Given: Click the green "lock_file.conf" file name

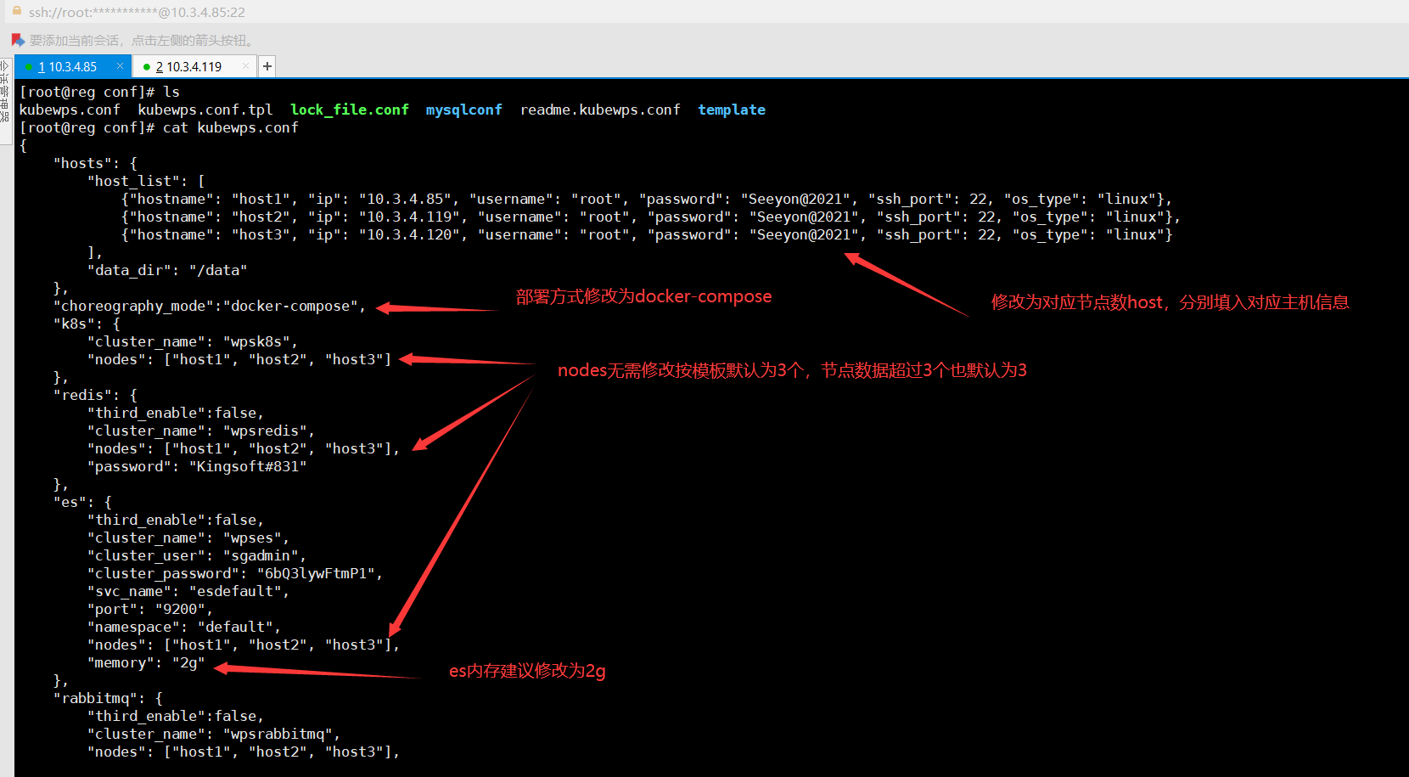Looking at the screenshot, I should click(x=350, y=110).
